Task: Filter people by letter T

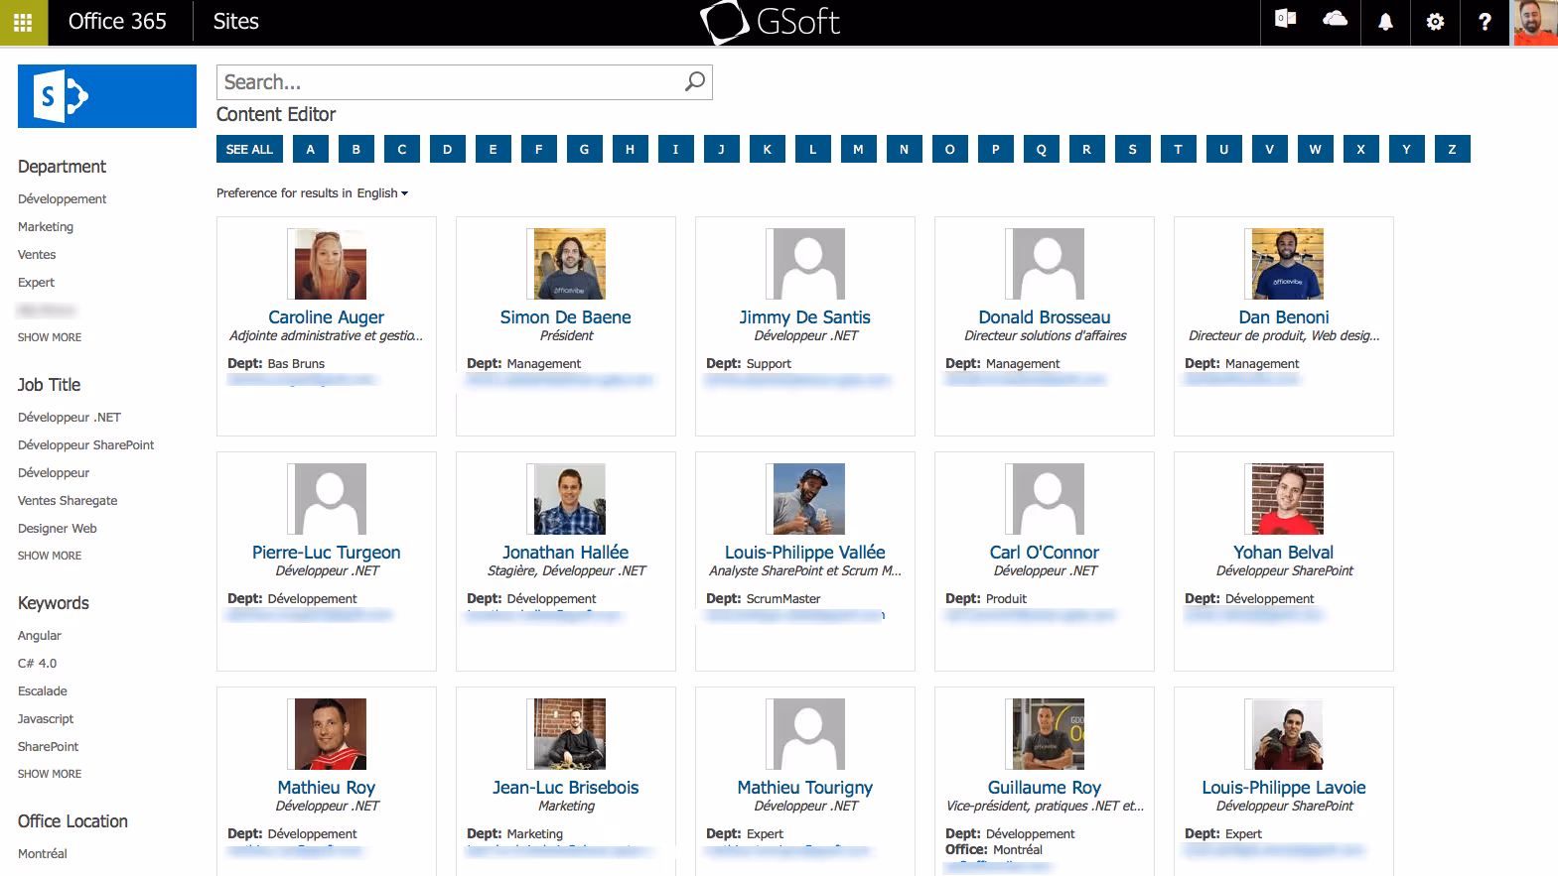Action: tap(1179, 149)
